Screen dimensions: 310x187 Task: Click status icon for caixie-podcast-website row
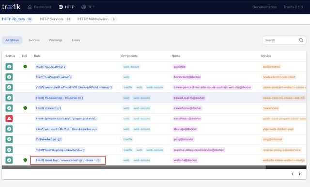click(x=9, y=87)
